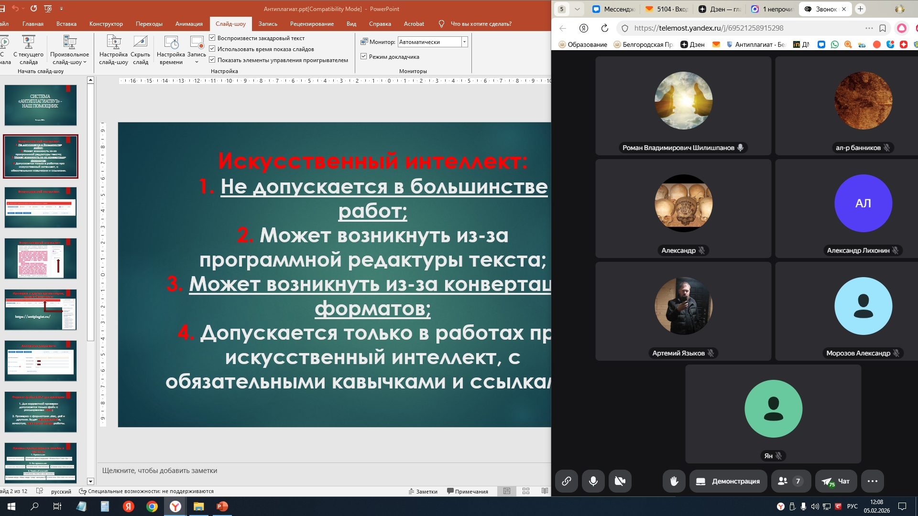Screen dimensions: 918x516
Task: Open the Чат button in the call
Action: point(836,481)
